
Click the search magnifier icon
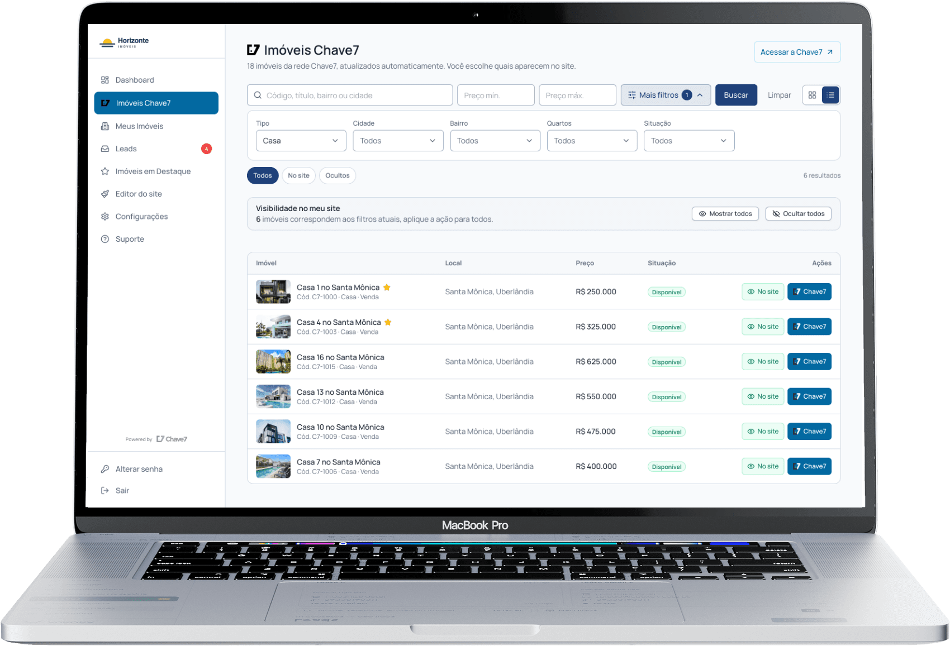[x=258, y=95]
